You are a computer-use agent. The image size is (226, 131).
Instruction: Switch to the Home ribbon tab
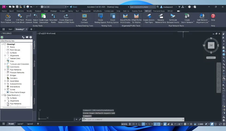tap(4, 11)
